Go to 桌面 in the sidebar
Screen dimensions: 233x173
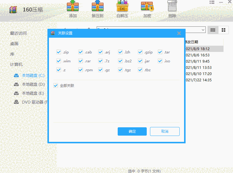[x=14, y=44]
